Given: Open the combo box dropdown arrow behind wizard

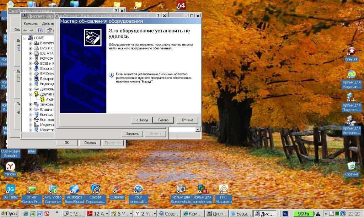Looking at the screenshot, I should click(198, 130).
